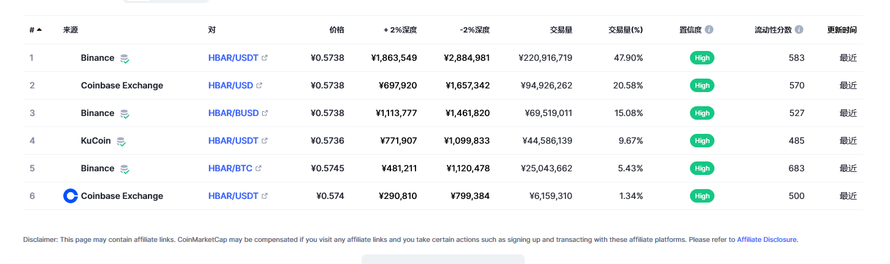This screenshot has height=264, width=890.
Task: Sort table by the # column arrow
Action: pyautogui.click(x=39, y=29)
